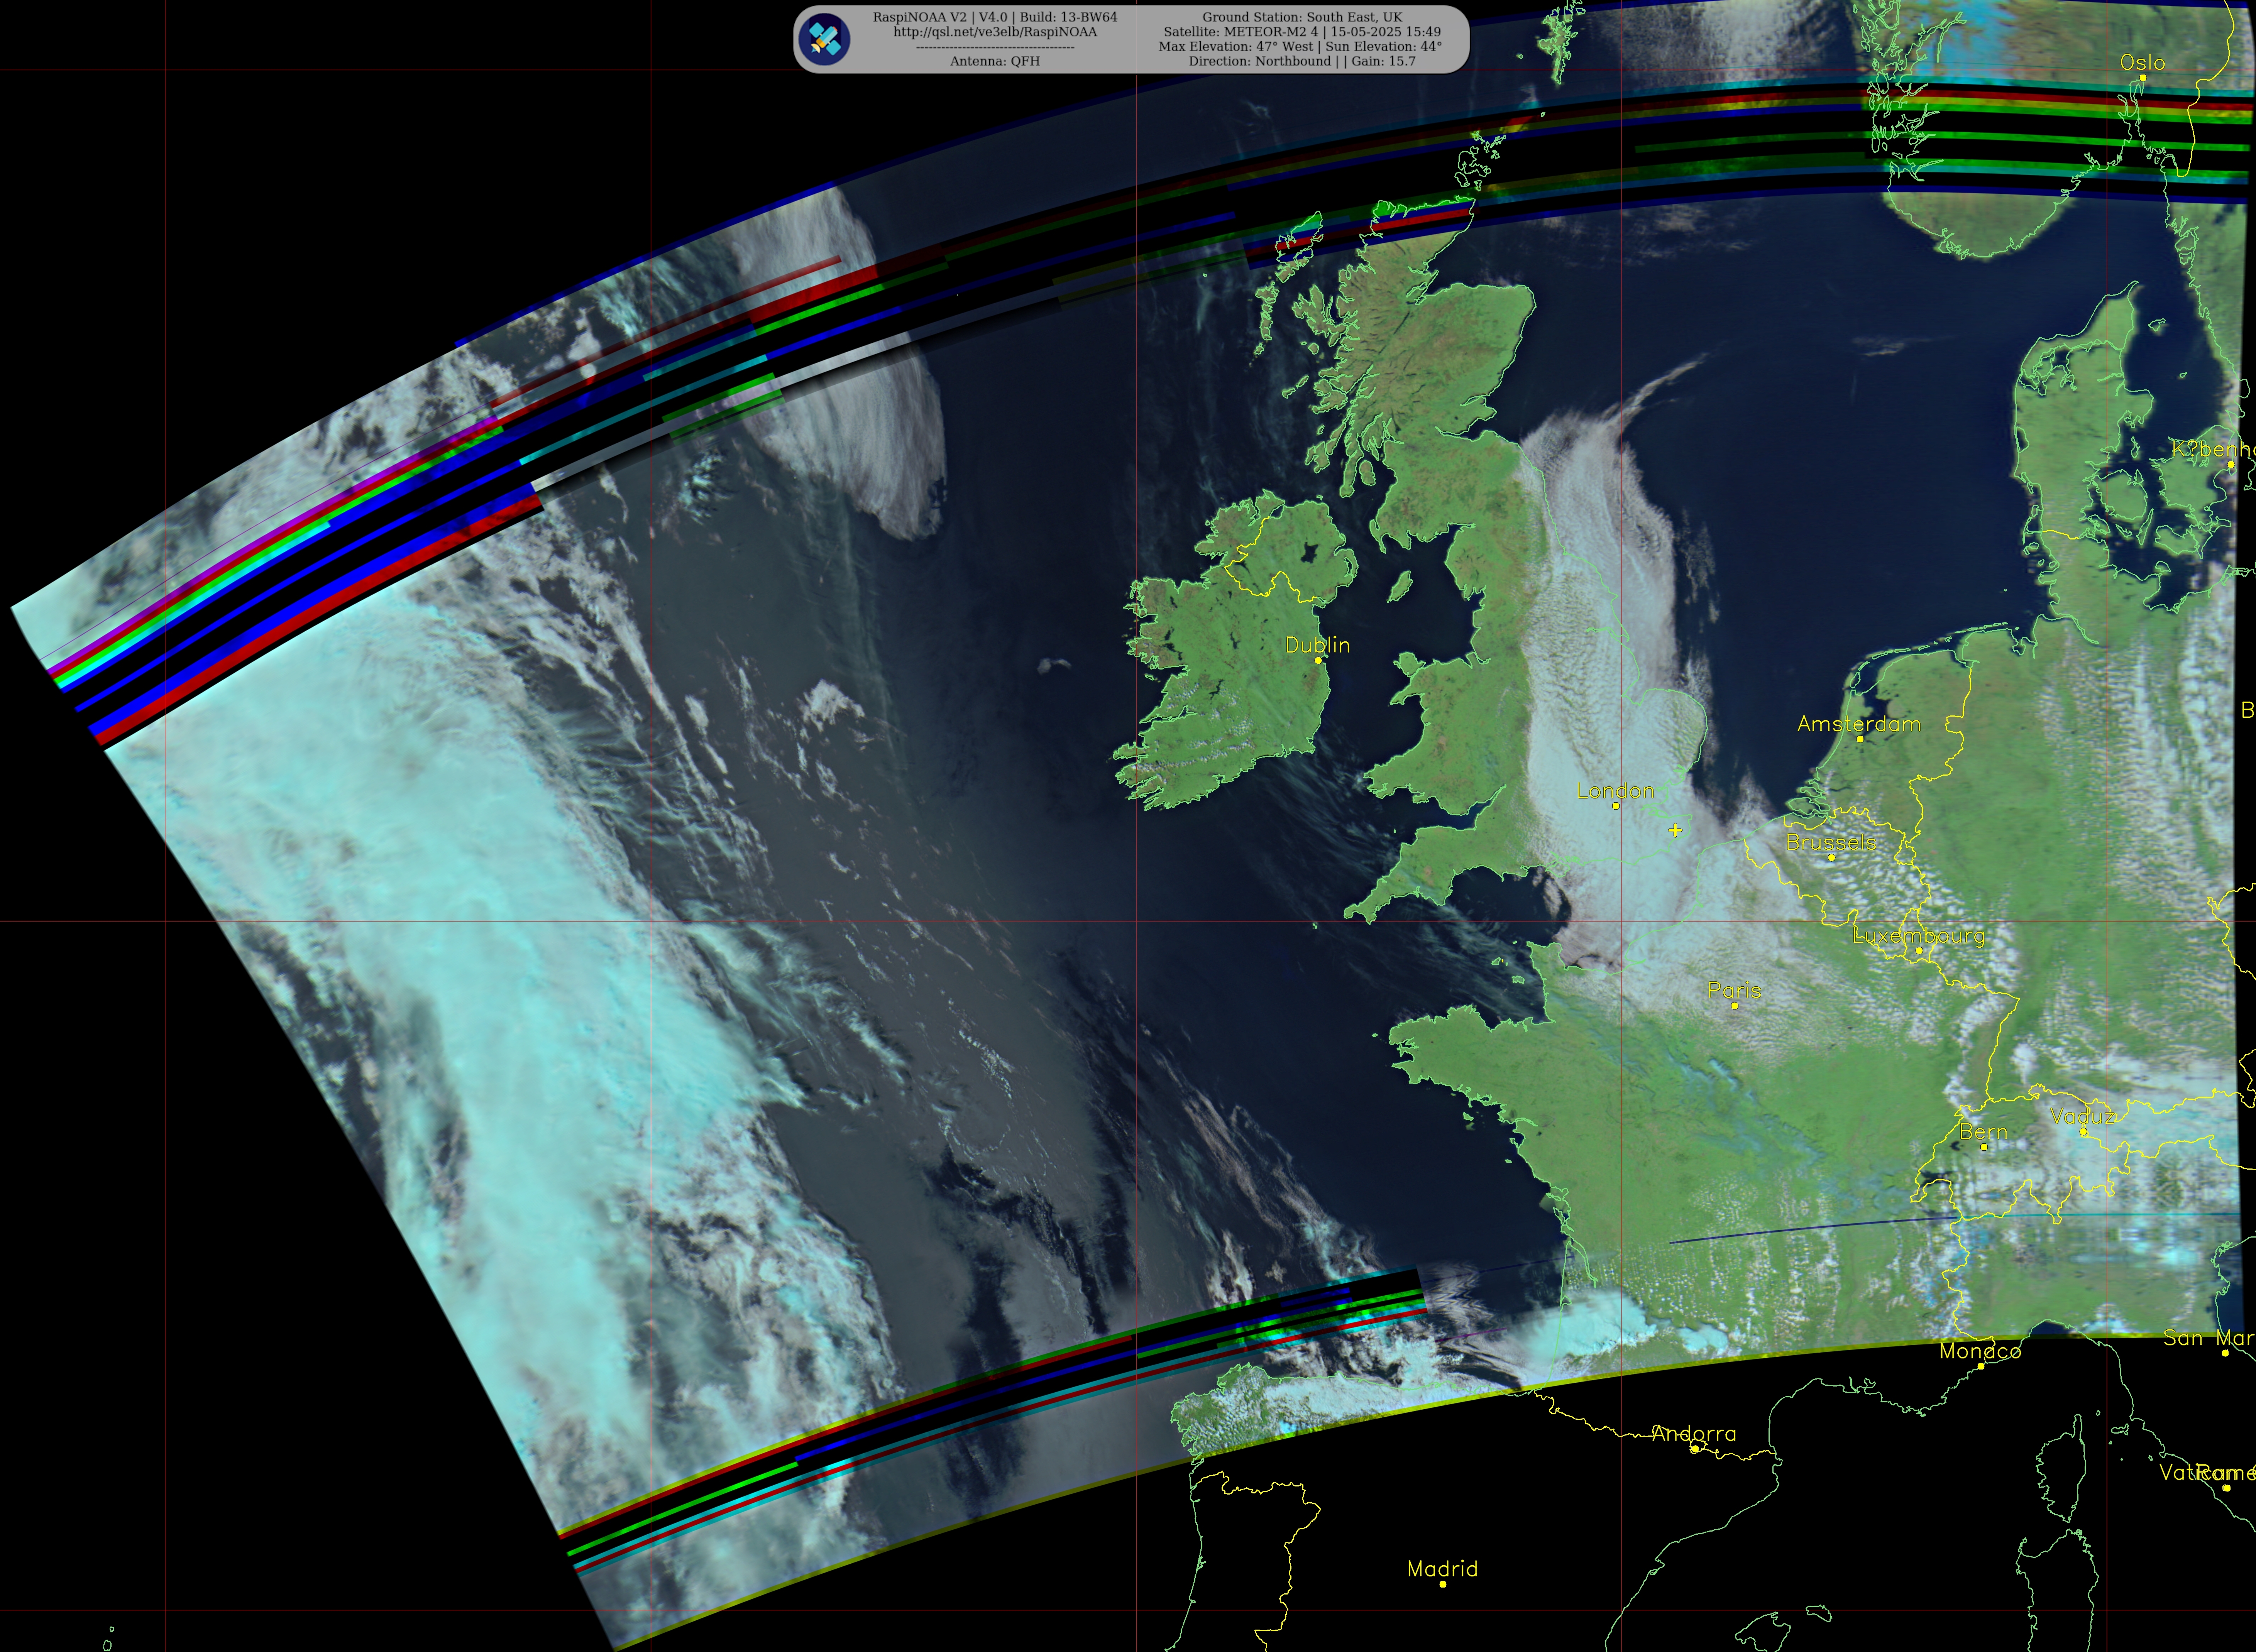
Task: Select 'RaspiNOAA V2 | V4.0 | Build: 13-BW64' text
Action: tap(995, 17)
